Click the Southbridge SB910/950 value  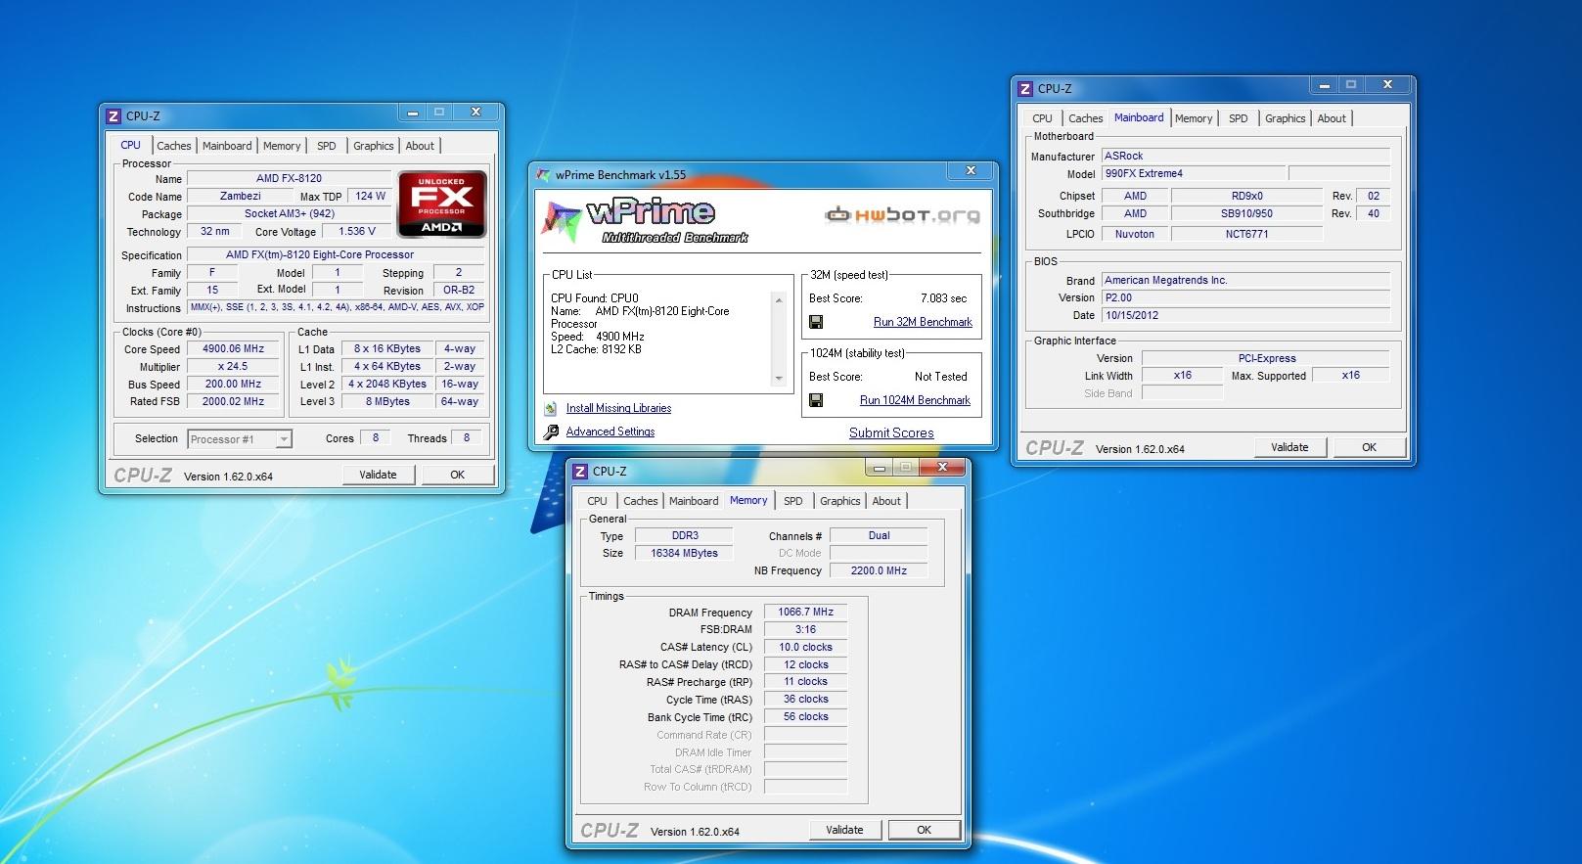1246,214
